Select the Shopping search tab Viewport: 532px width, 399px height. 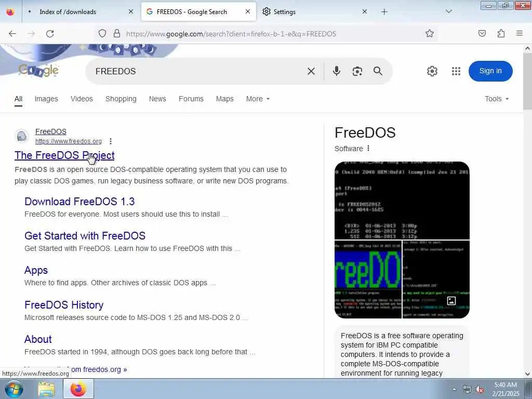121,99
